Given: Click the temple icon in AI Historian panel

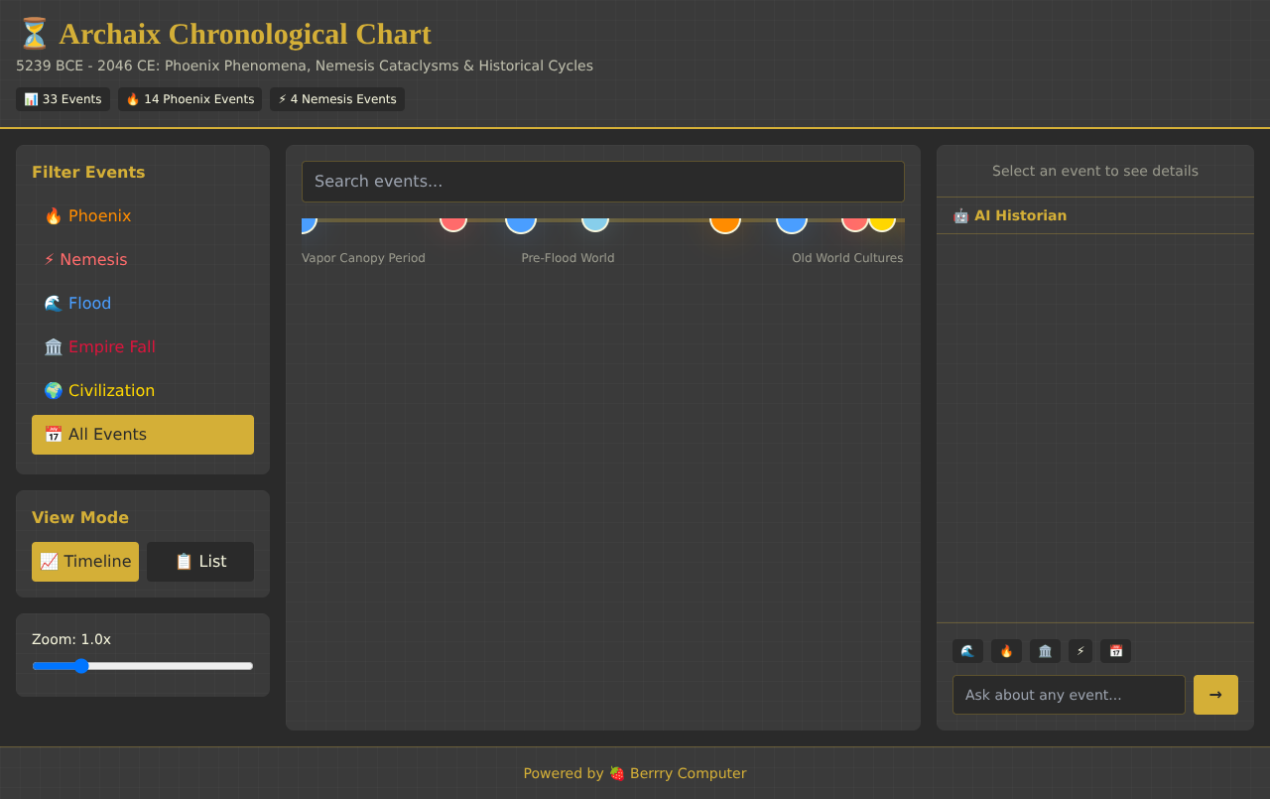Looking at the screenshot, I should pyautogui.click(x=1044, y=651).
